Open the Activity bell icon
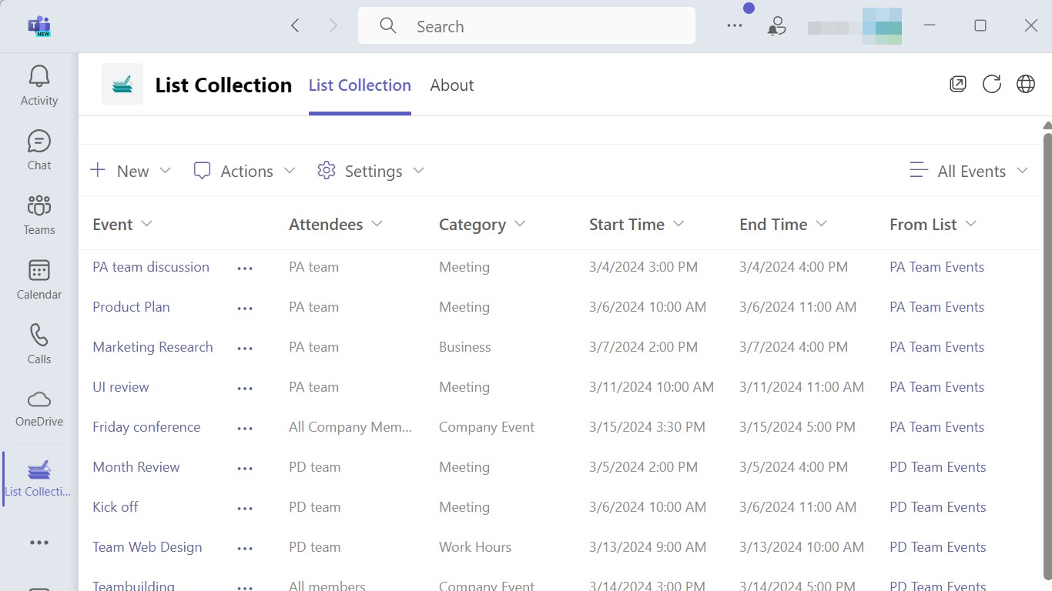 (x=39, y=85)
